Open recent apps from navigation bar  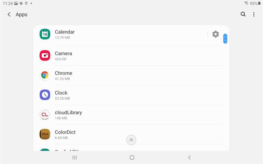pyautogui.click(x=75, y=157)
